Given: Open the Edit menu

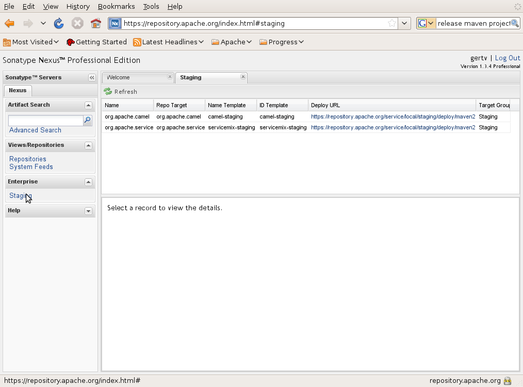Looking at the screenshot, I should (x=28, y=6).
